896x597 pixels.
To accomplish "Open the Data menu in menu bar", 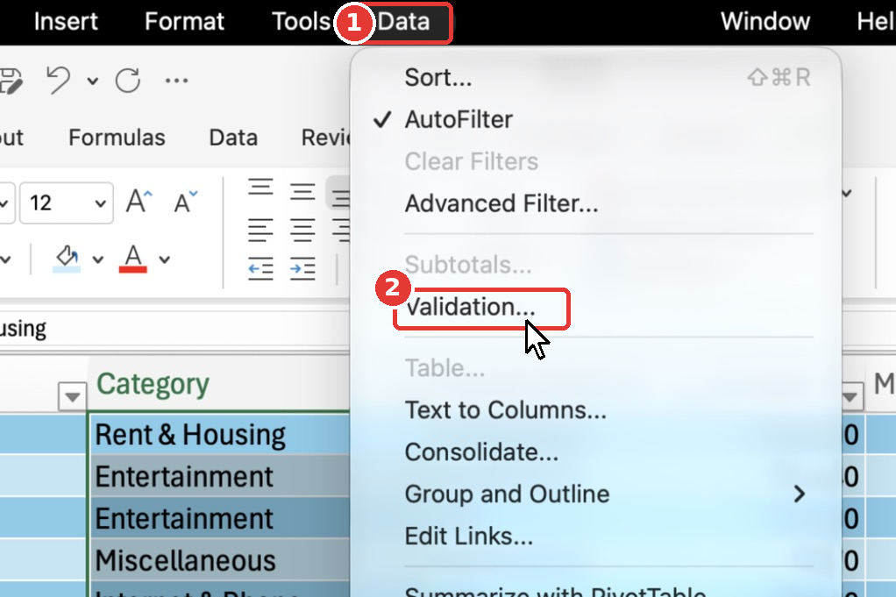I will coord(403,22).
